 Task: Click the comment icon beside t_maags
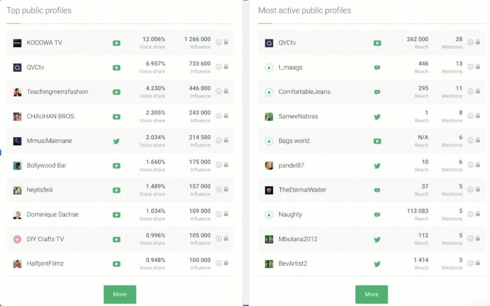click(377, 68)
